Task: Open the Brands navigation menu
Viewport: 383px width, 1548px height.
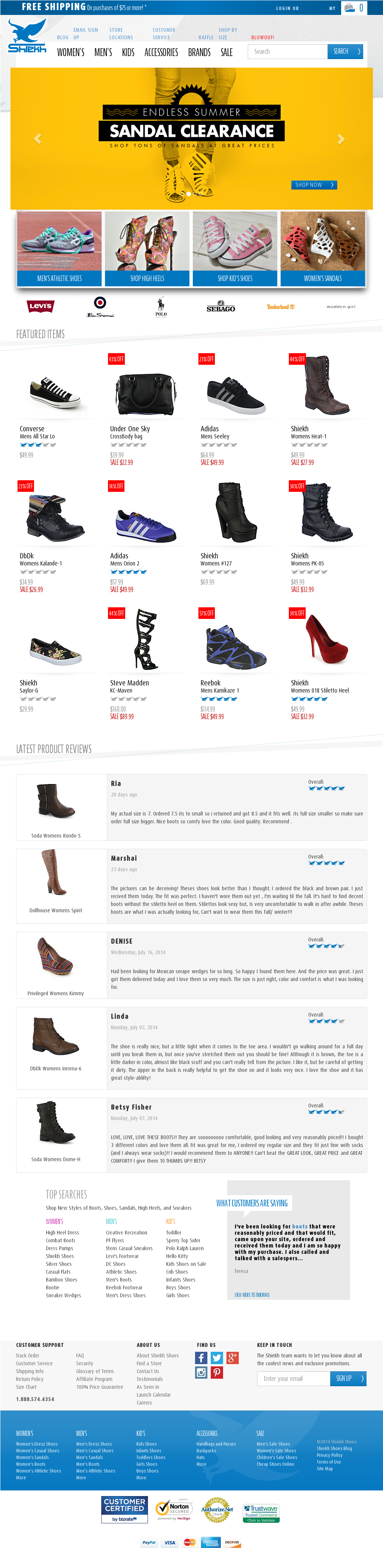Action: point(199,52)
